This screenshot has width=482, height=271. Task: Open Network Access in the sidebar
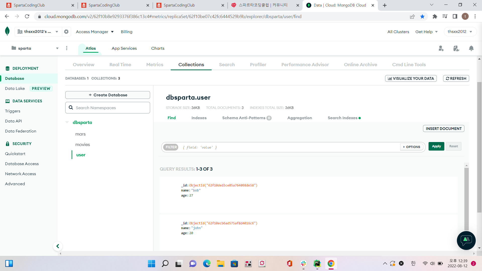click(20, 174)
